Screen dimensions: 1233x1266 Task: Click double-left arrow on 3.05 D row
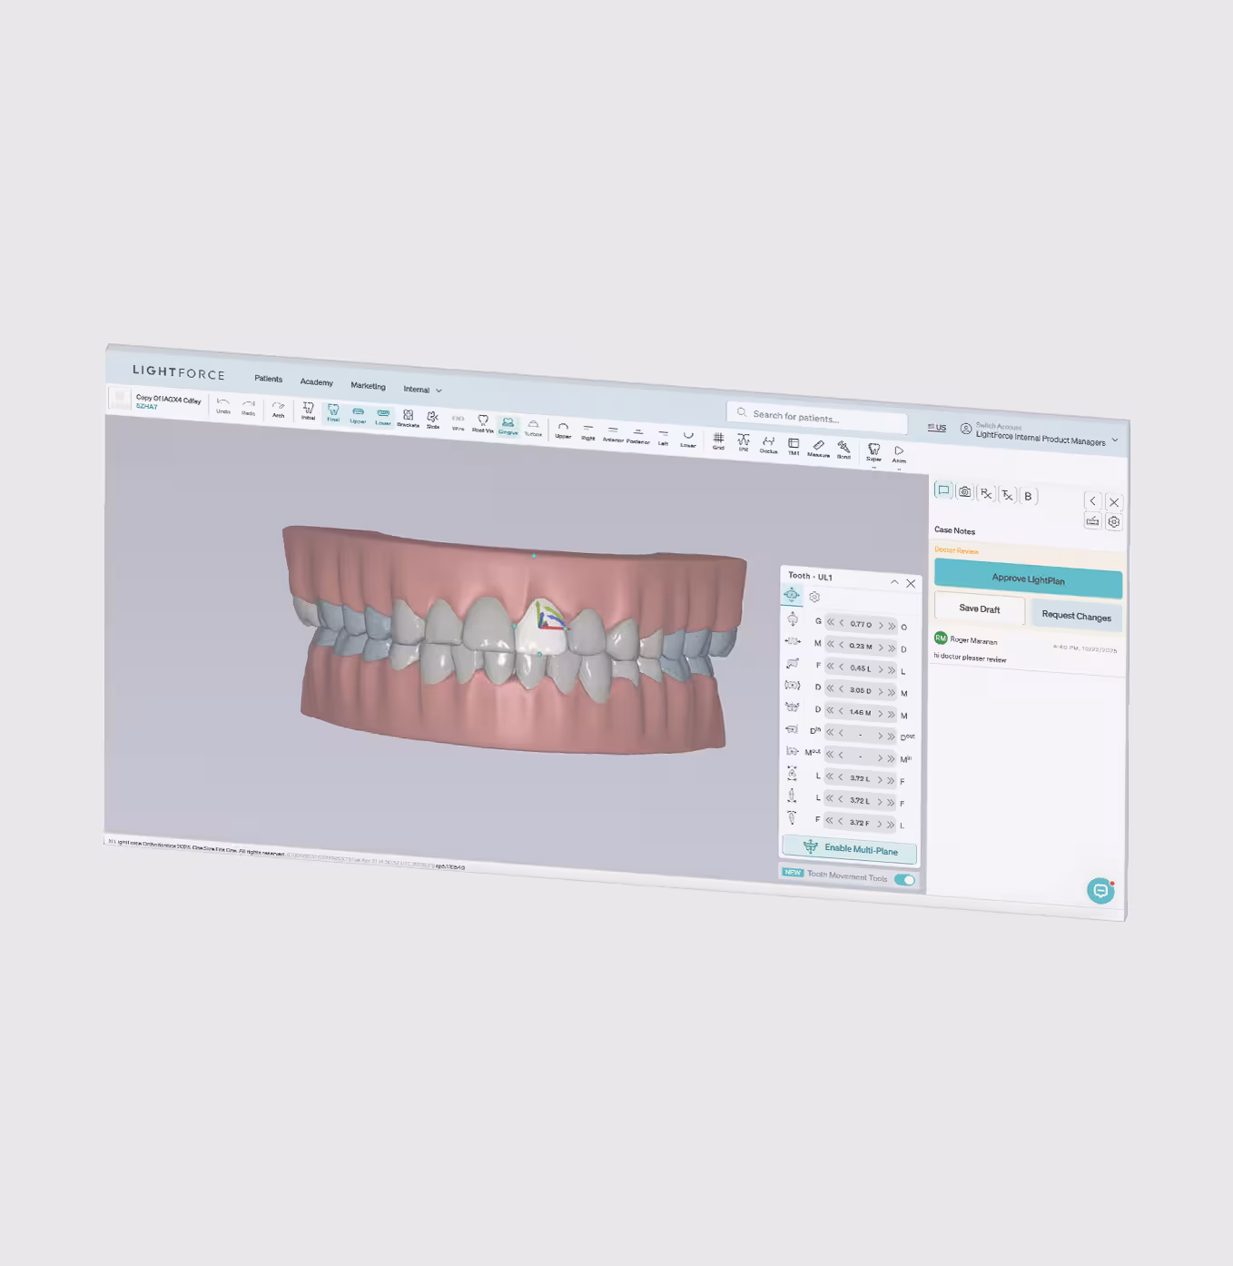830,688
